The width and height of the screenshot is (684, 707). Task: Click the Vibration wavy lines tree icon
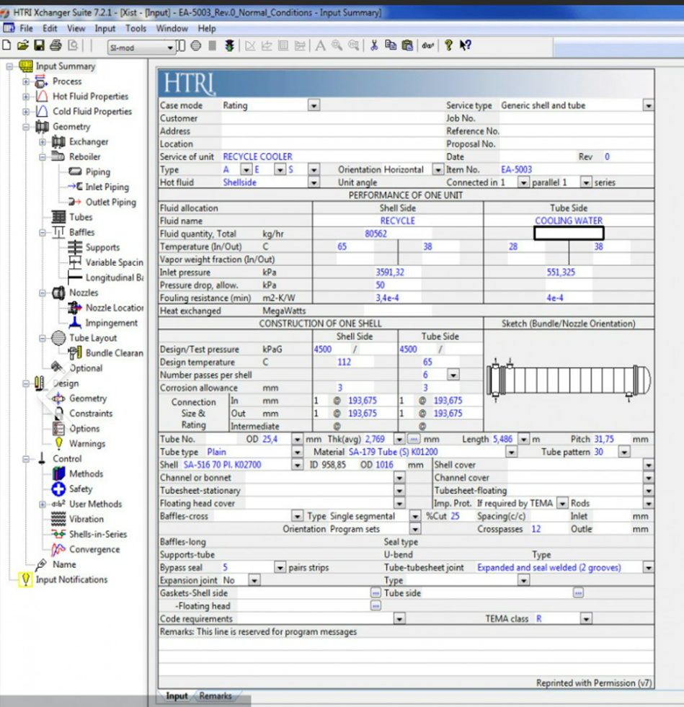point(58,520)
